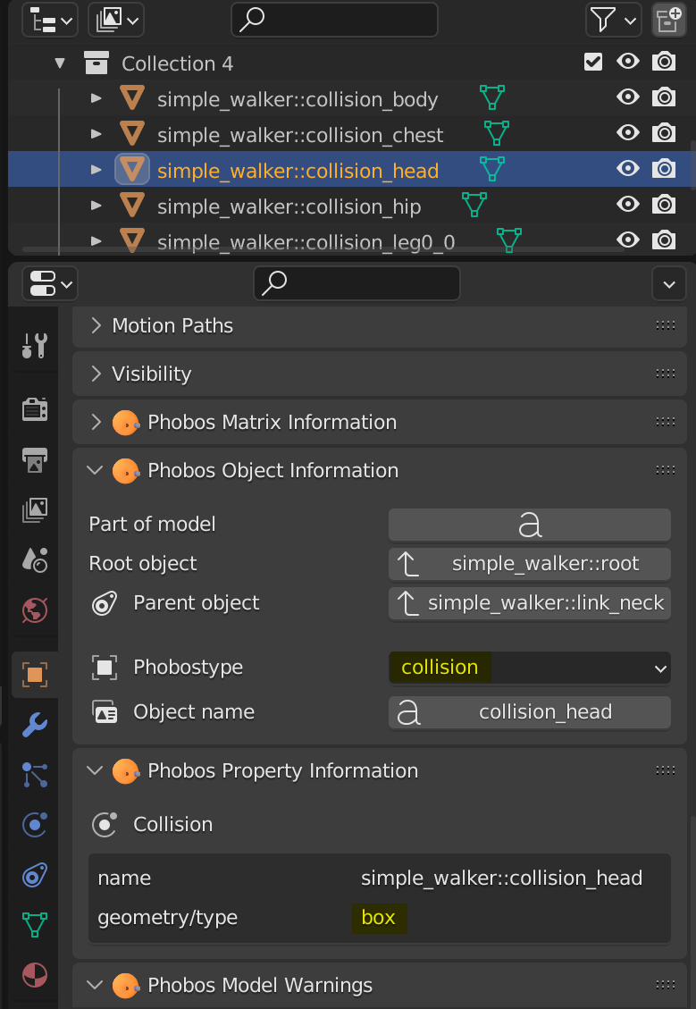Click the outliner search field
696x1009 pixels.
334,19
